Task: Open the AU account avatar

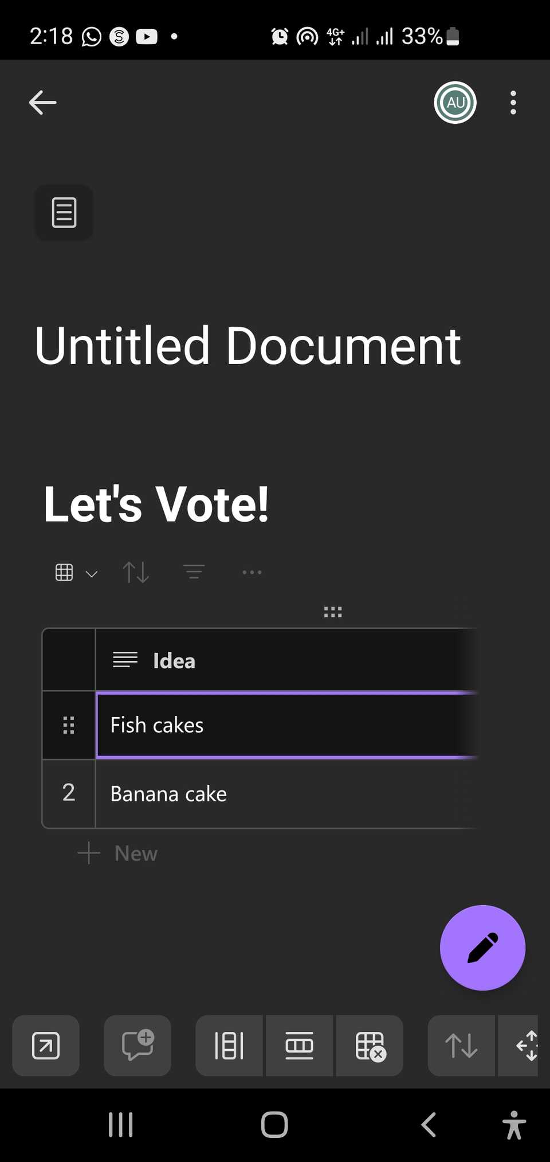Action: 454,102
